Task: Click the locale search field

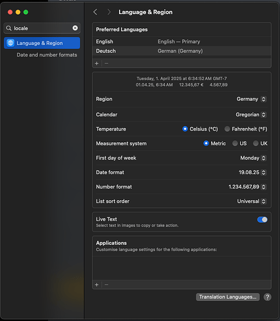Action: point(42,28)
